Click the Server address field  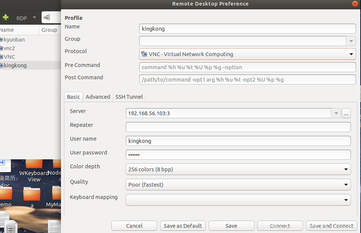tap(229, 113)
